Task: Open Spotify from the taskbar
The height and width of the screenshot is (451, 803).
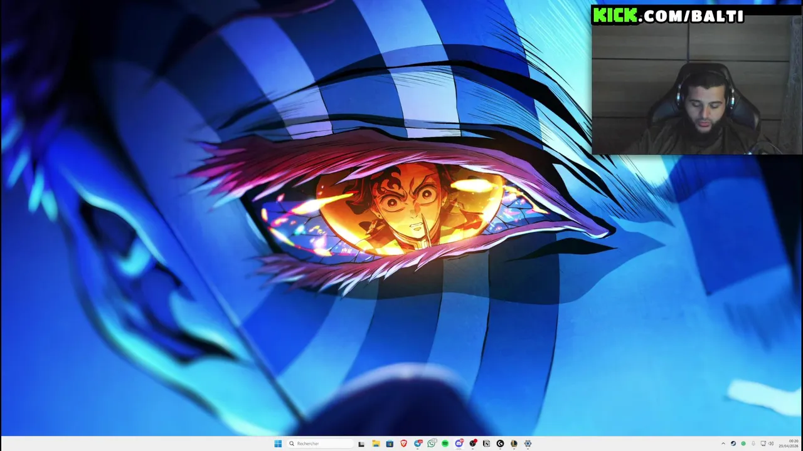Action: point(445,443)
